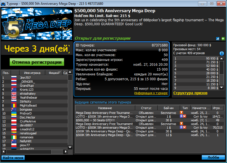Minimize the tournament window

(202, 3)
